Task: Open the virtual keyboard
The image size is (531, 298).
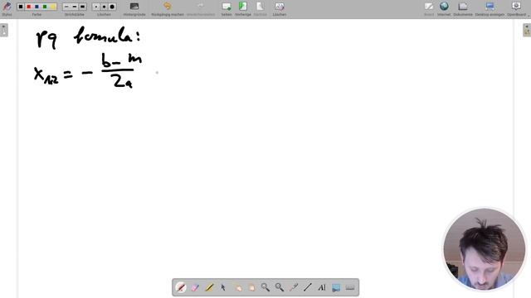Action: (x=350, y=287)
